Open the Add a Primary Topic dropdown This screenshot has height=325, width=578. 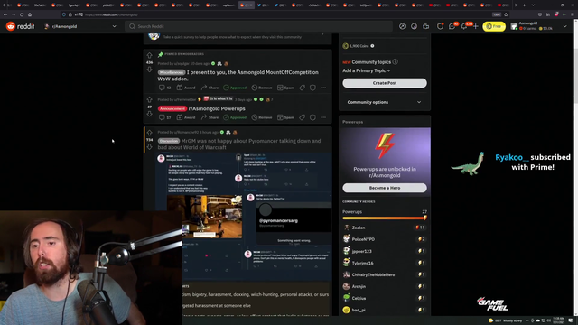click(367, 70)
